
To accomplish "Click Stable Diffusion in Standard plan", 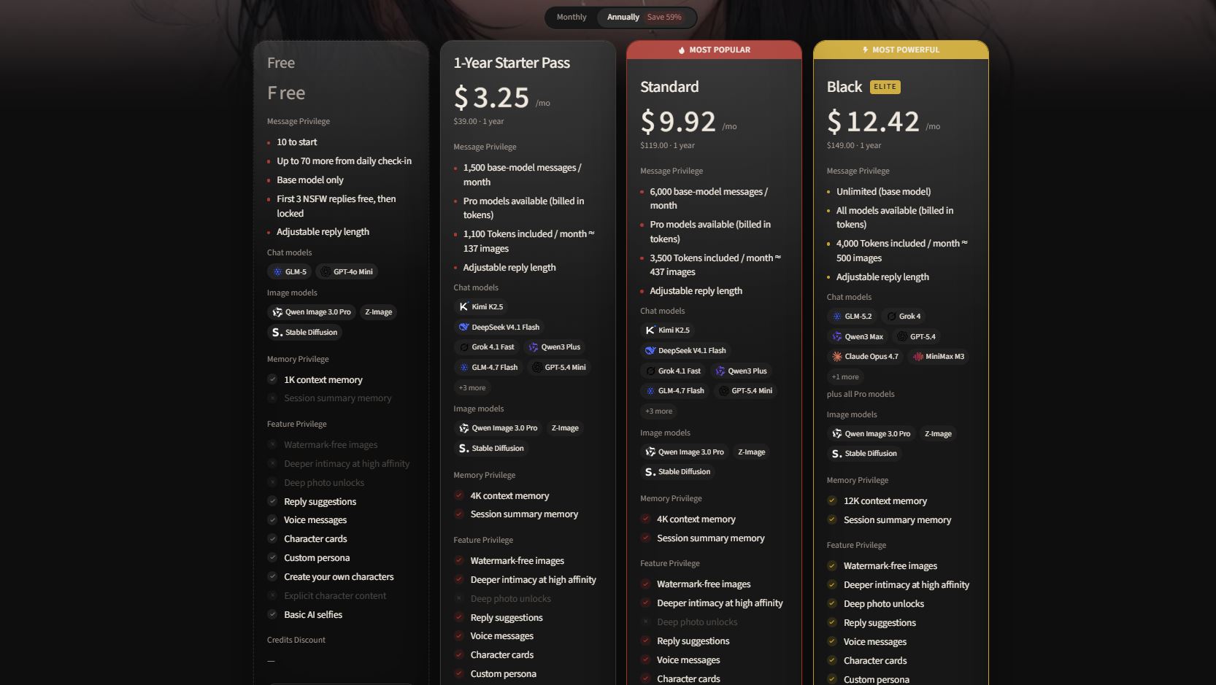I will click(678, 472).
